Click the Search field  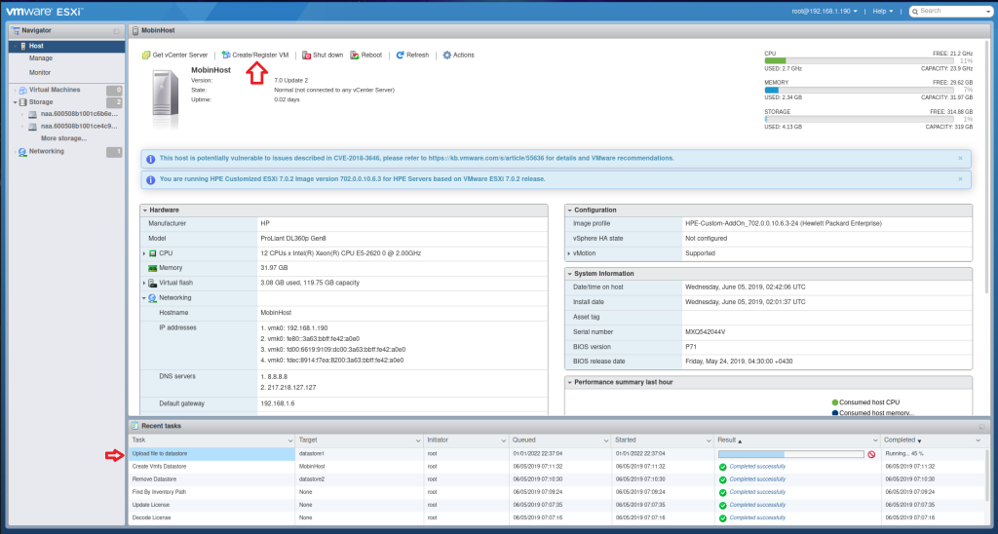pos(949,11)
